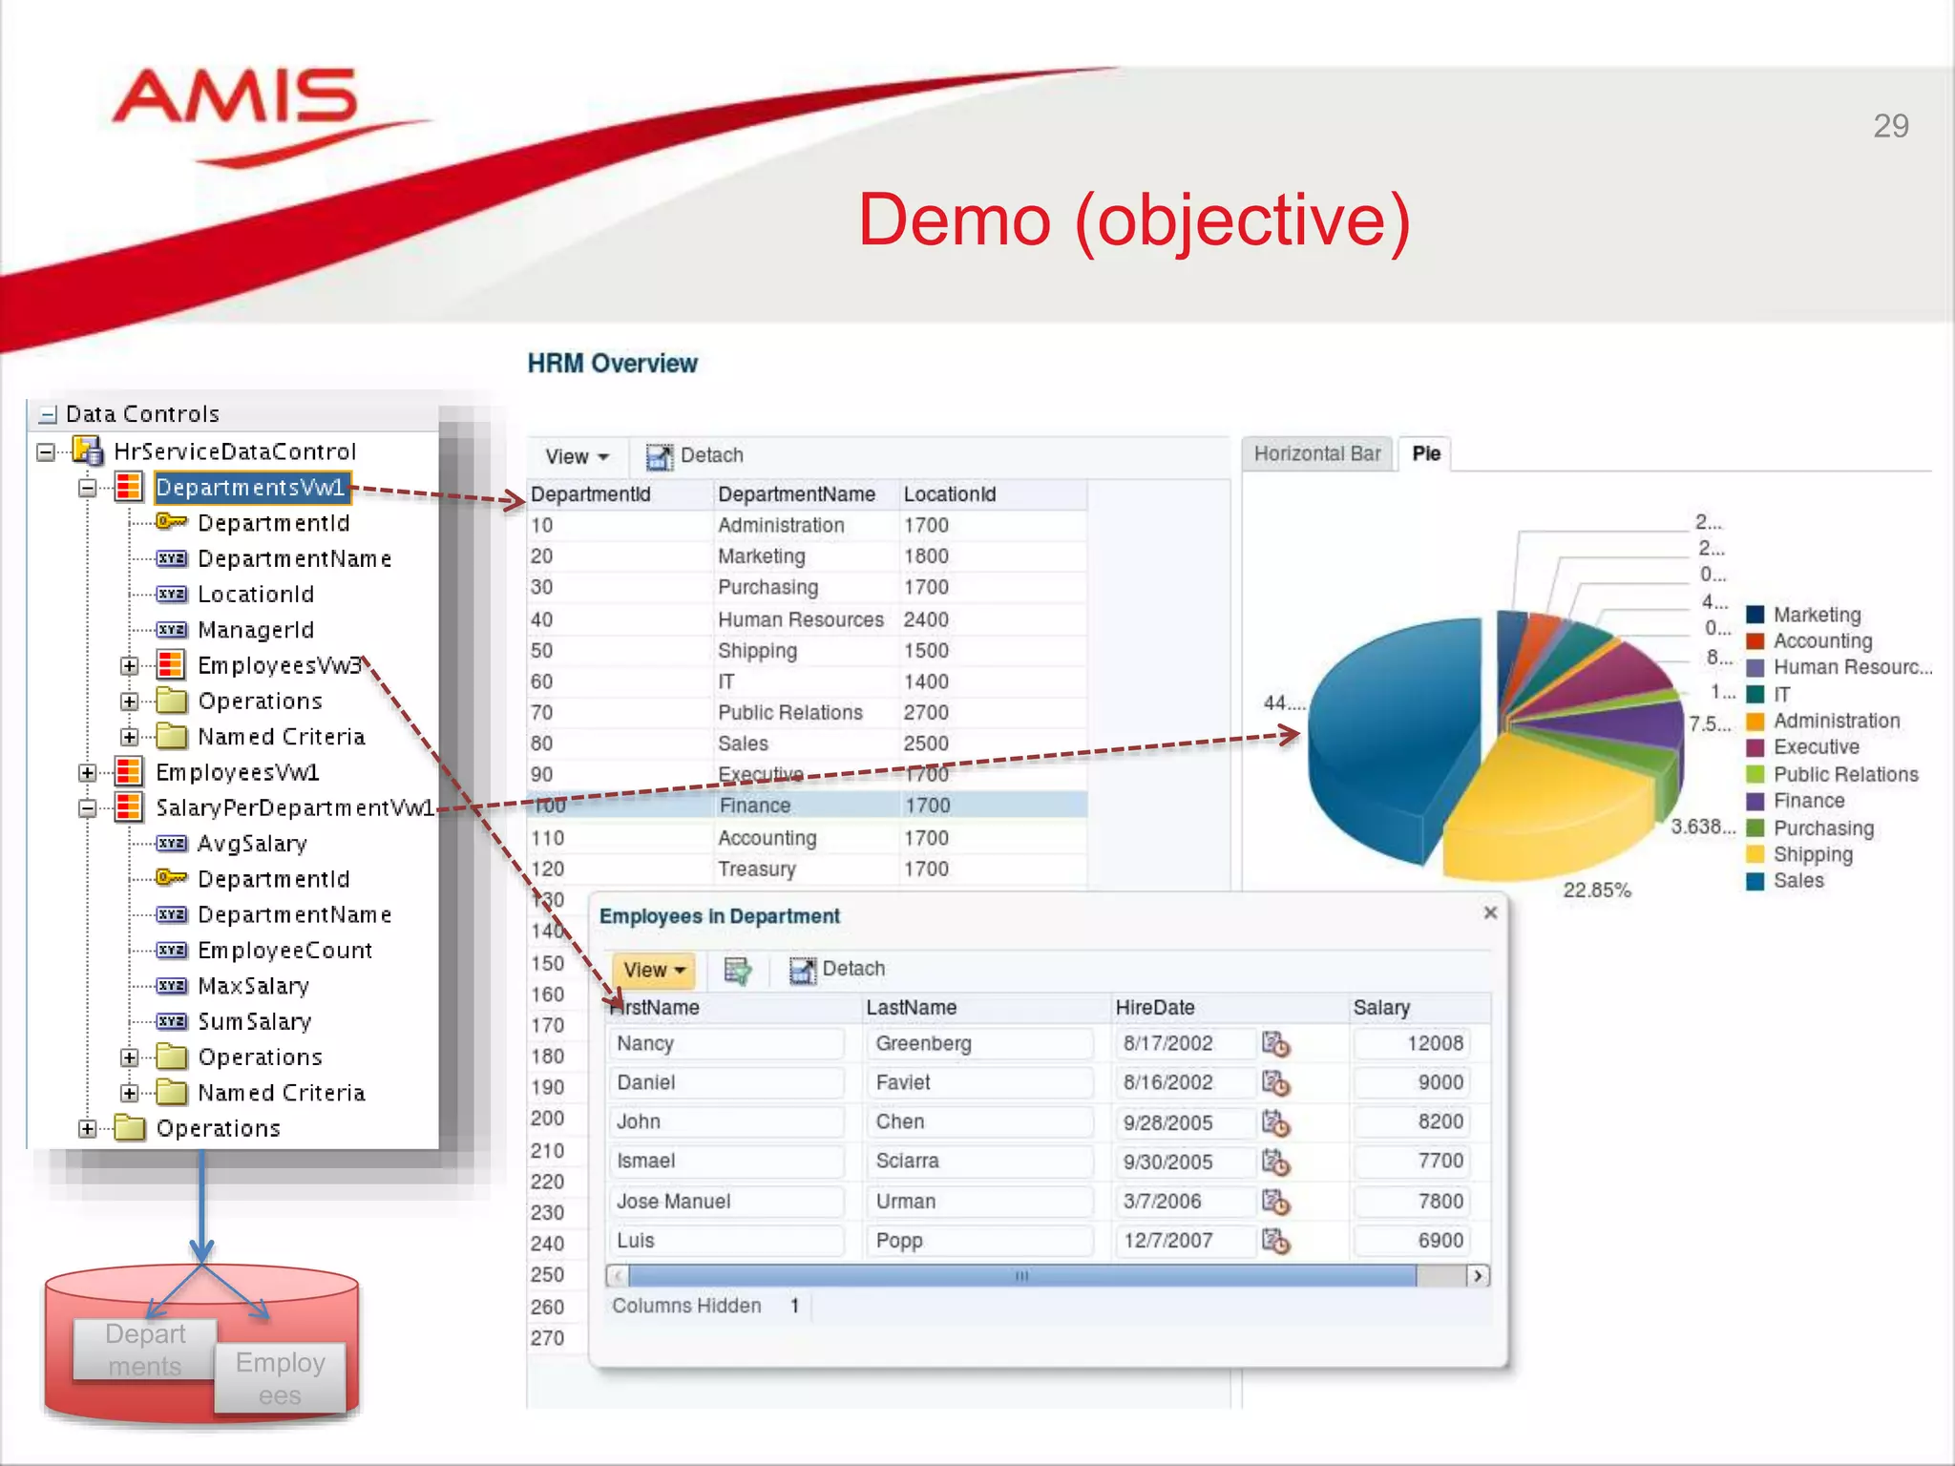This screenshot has height=1466, width=1955.
Task: Open View menu in departments table toolbar
Action: point(577,456)
